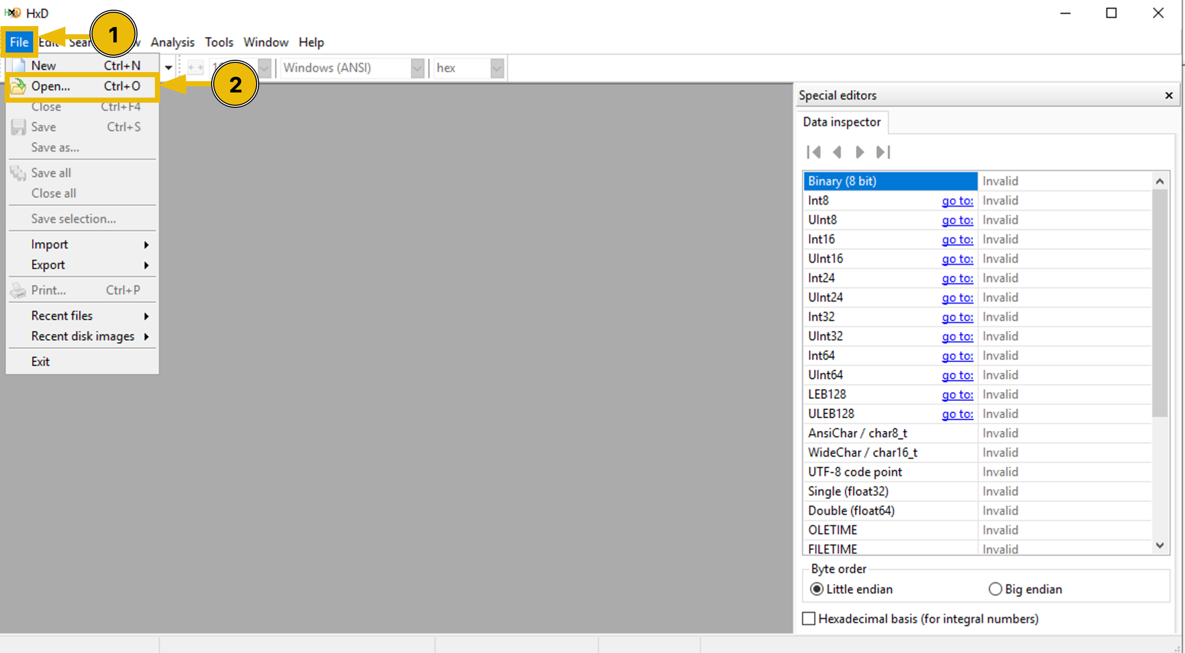Click the go to link for LEB128
1185x653 pixels.
(958, 395)
